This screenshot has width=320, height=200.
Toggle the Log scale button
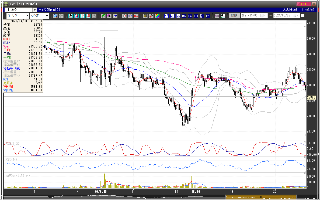pyautogui.click(x=217, y=16)
